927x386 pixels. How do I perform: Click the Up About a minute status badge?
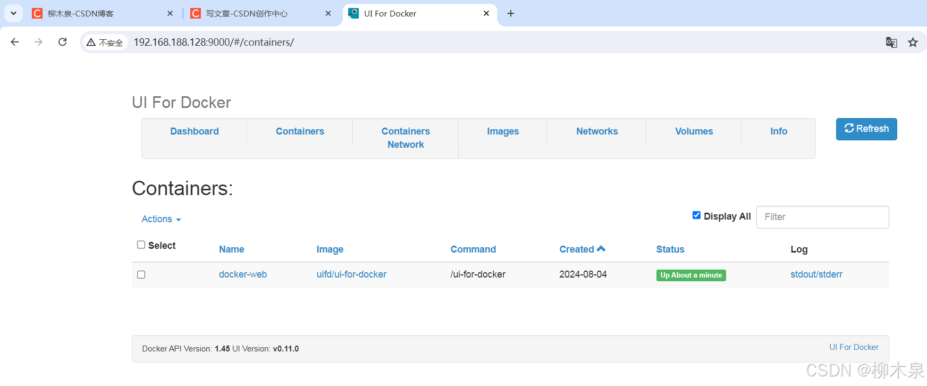click(x=691, y=275)
